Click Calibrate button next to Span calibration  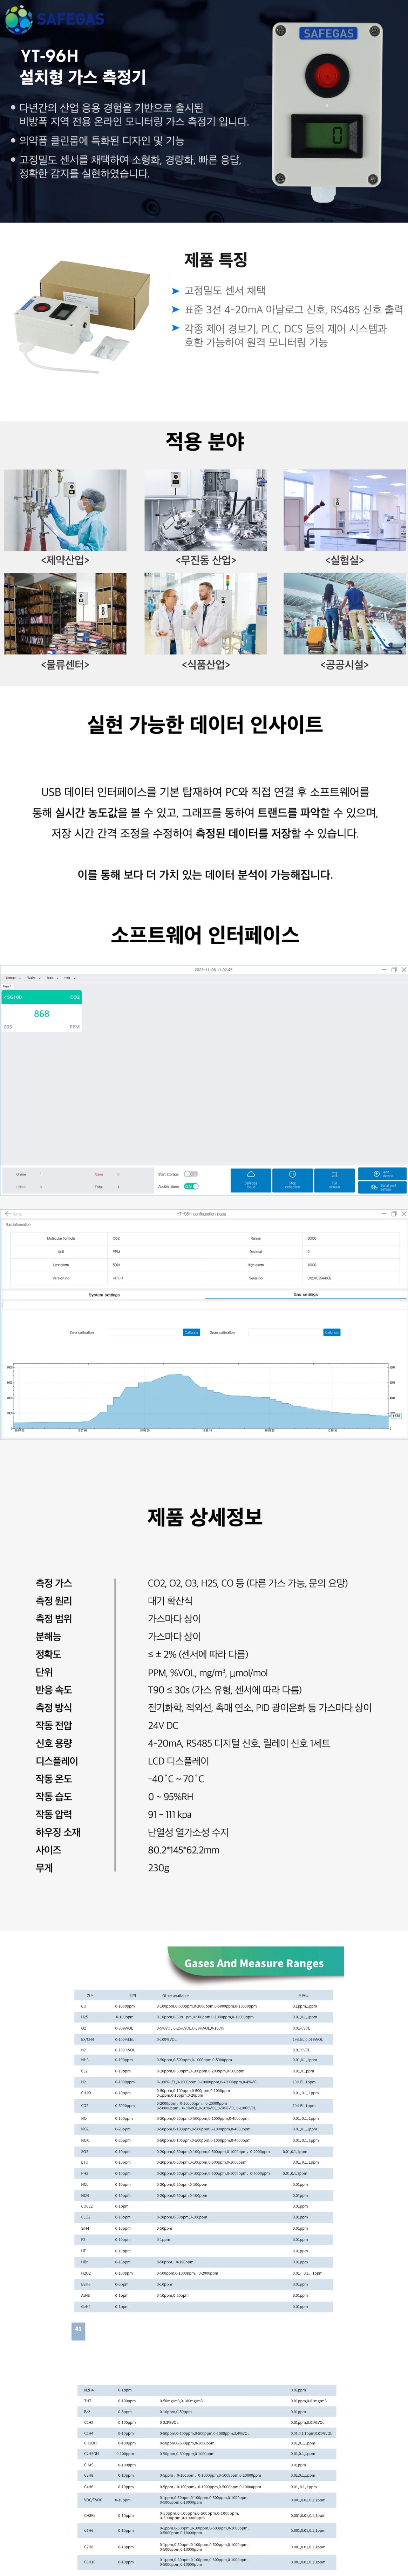pyautogui.click(x=331, y=1332)
